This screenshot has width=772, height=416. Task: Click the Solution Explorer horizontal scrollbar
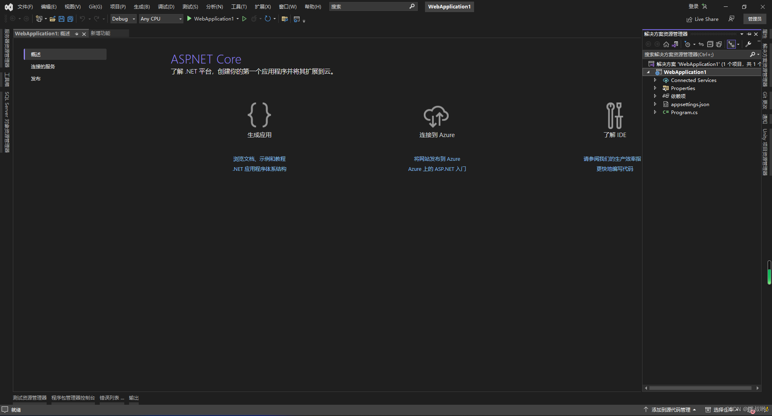point(700,388)
